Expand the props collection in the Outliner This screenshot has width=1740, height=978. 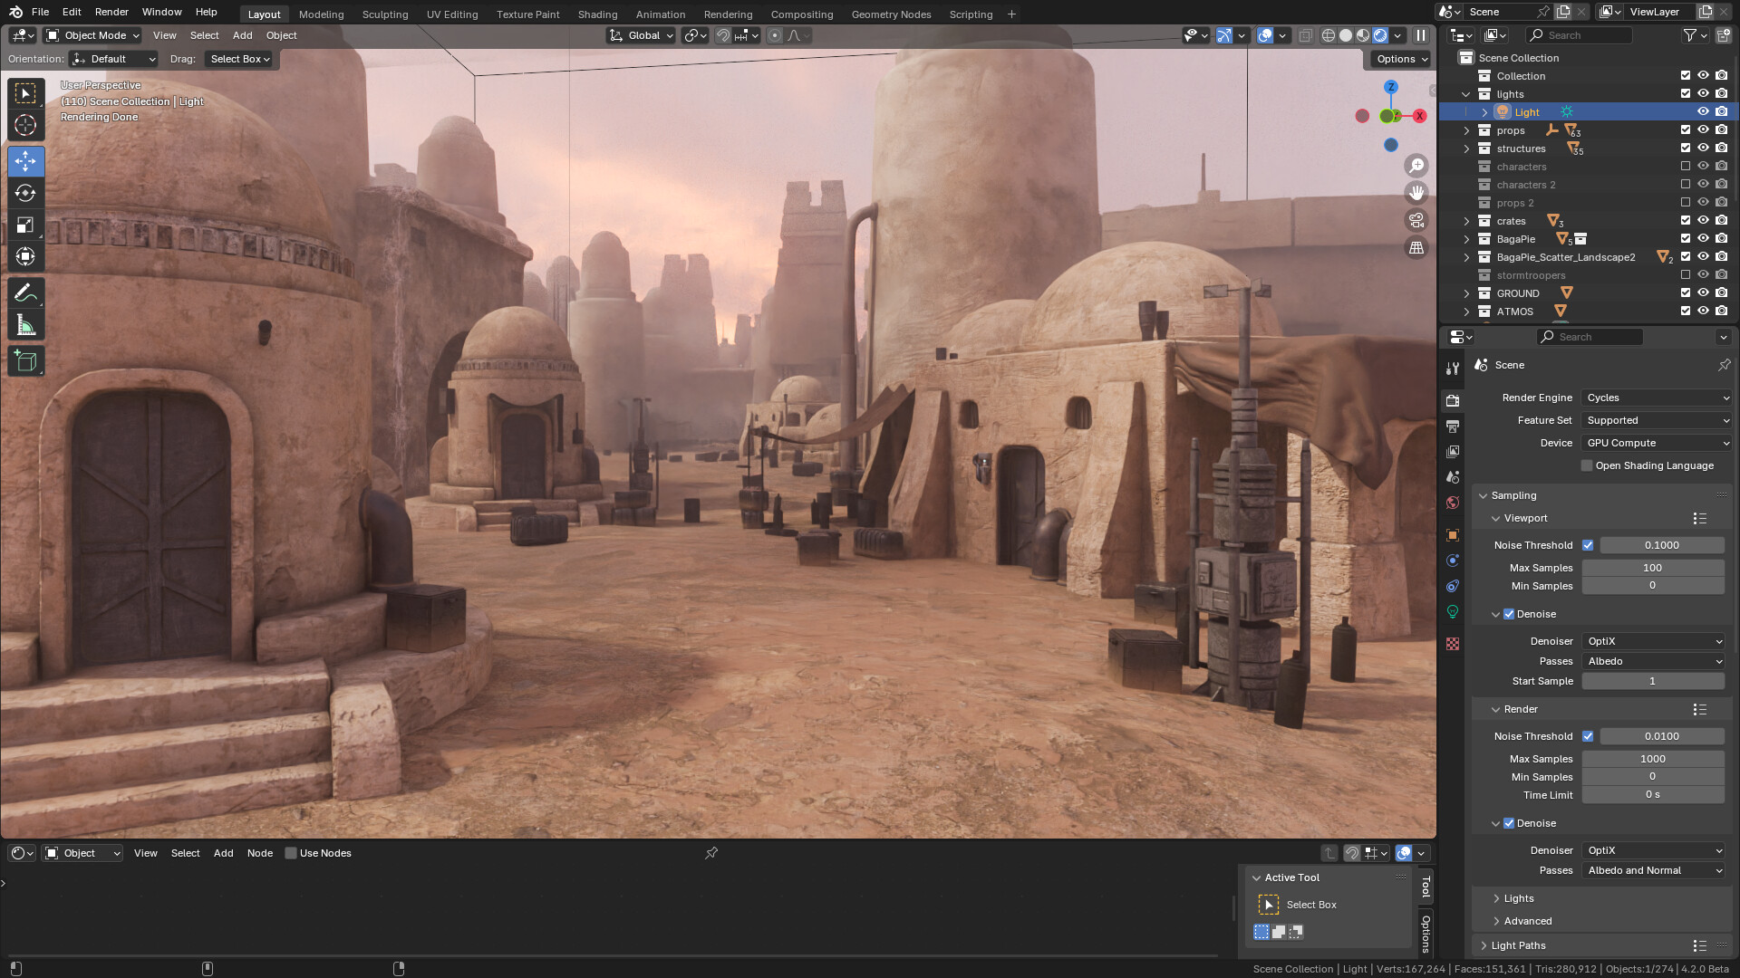[1466, 130]
